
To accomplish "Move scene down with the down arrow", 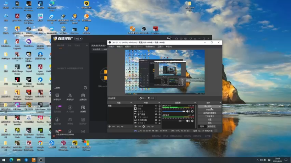I will pyautogui.click(x=122, y=126).
